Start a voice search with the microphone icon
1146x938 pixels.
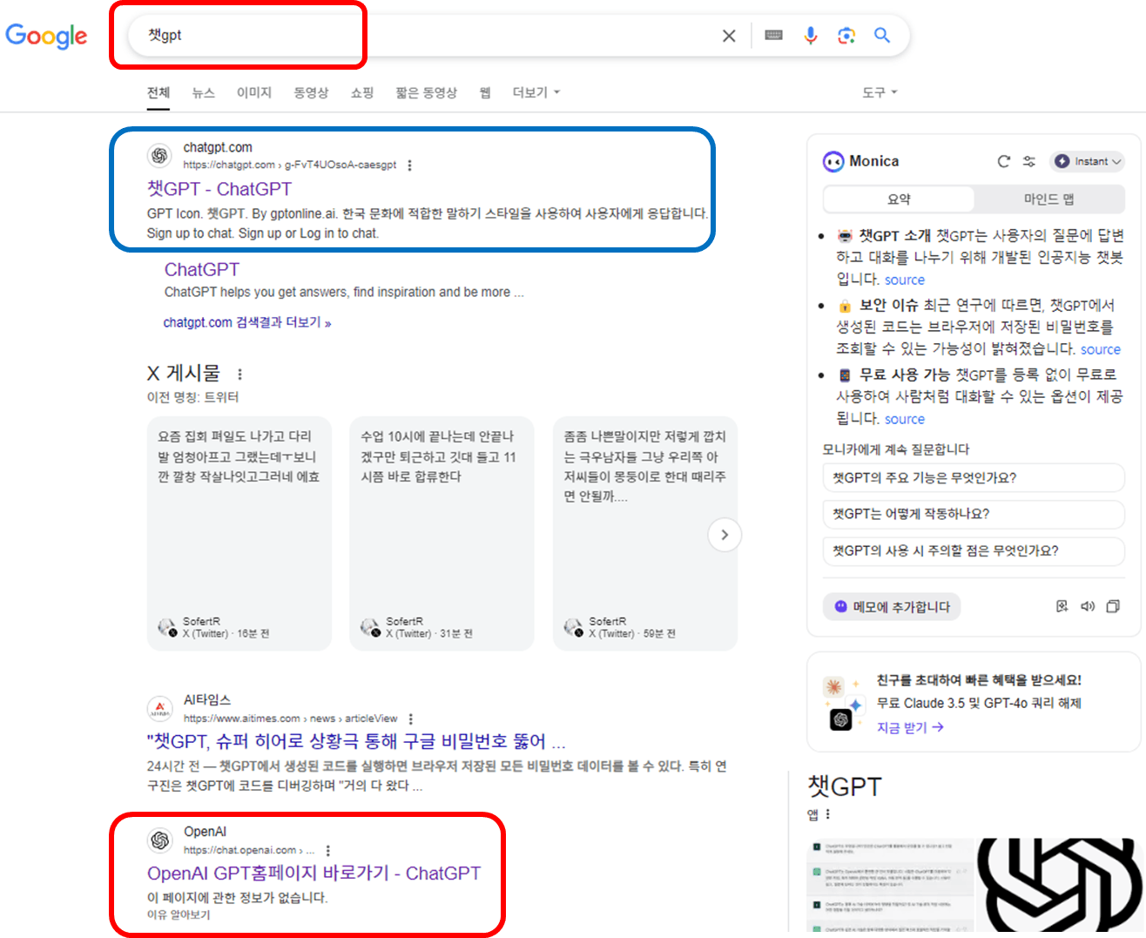811,36
